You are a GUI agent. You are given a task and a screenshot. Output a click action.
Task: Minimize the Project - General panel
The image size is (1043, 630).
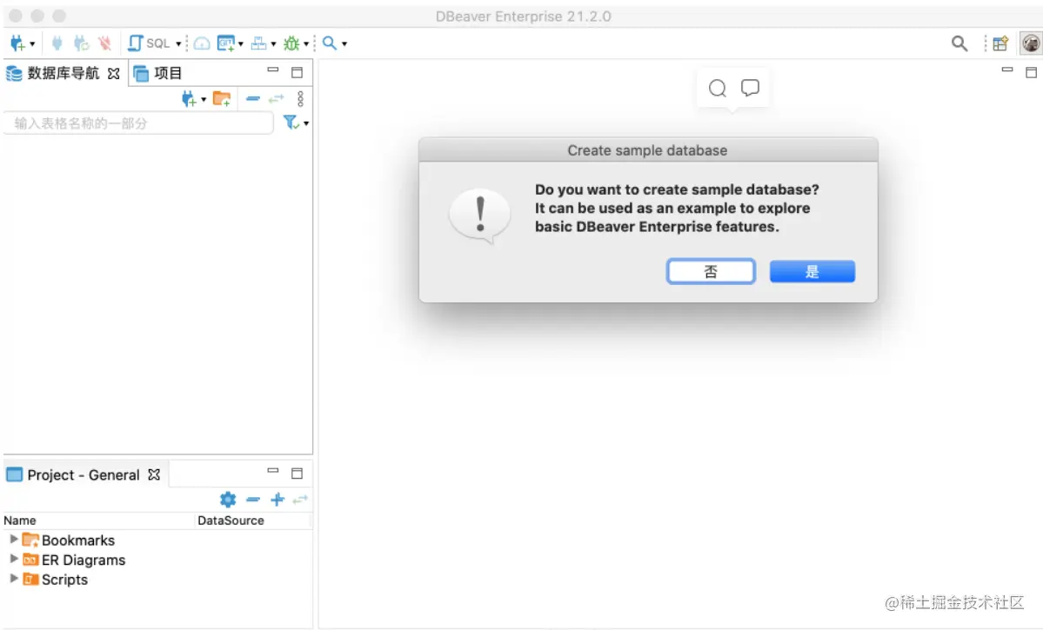273,470
